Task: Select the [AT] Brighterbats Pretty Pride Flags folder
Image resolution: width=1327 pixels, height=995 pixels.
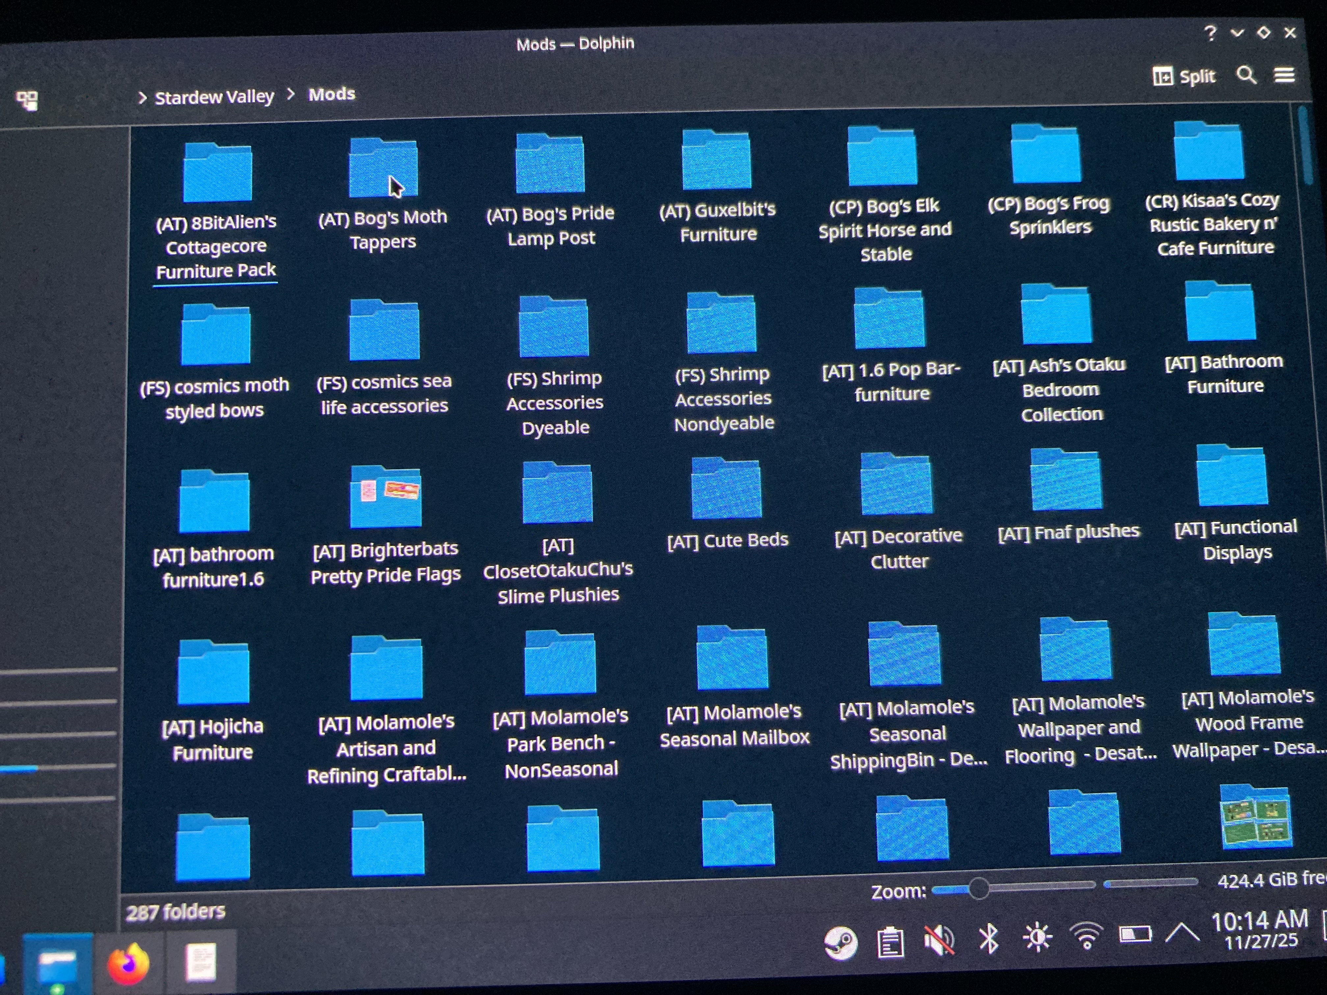Action: coord(386,498)
